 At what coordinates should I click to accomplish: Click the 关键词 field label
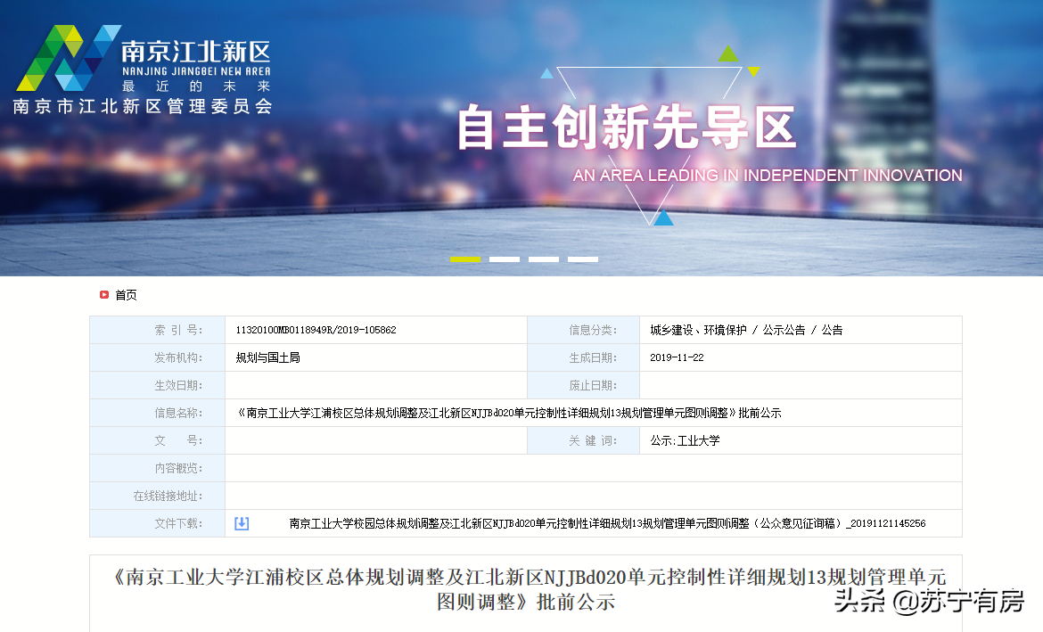click(x=593, y=441)
